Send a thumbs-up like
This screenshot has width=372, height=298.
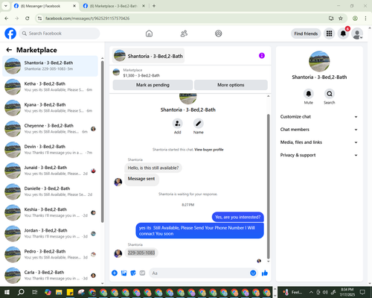pyautogui.click(x=265, y=273)
